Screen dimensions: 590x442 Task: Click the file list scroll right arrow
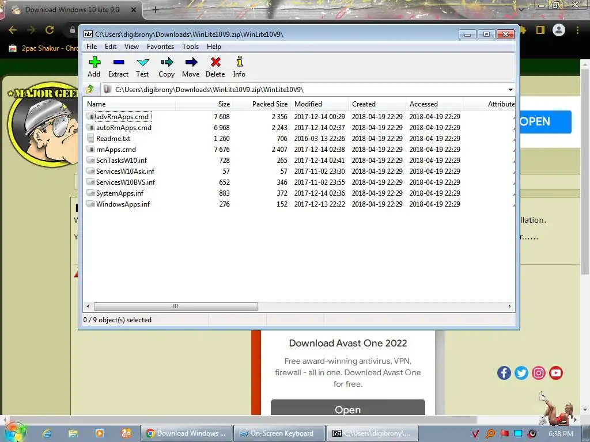coord(509,306)
